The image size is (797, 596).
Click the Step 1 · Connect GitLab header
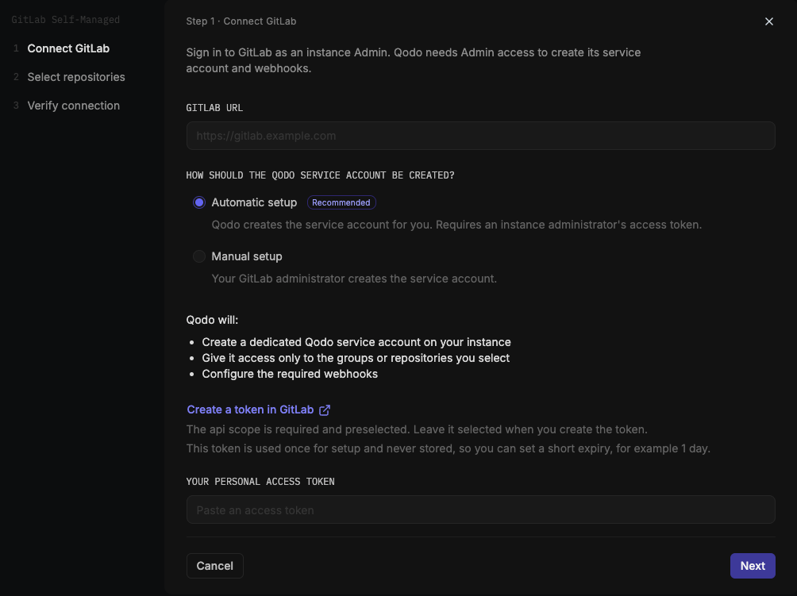pos(241,21)
